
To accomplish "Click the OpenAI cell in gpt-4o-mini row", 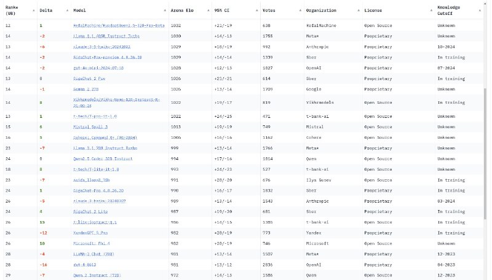I will click(x=314, y=68).
